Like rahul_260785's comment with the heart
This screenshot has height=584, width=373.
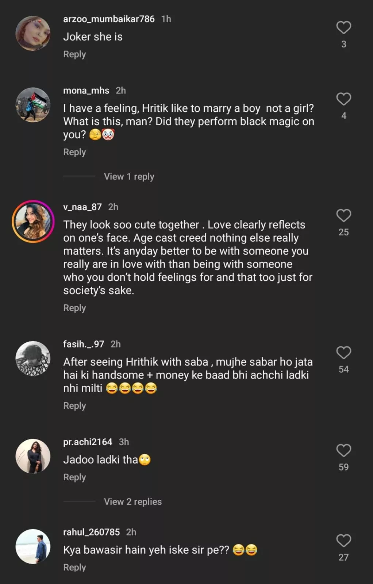point(343,541)
